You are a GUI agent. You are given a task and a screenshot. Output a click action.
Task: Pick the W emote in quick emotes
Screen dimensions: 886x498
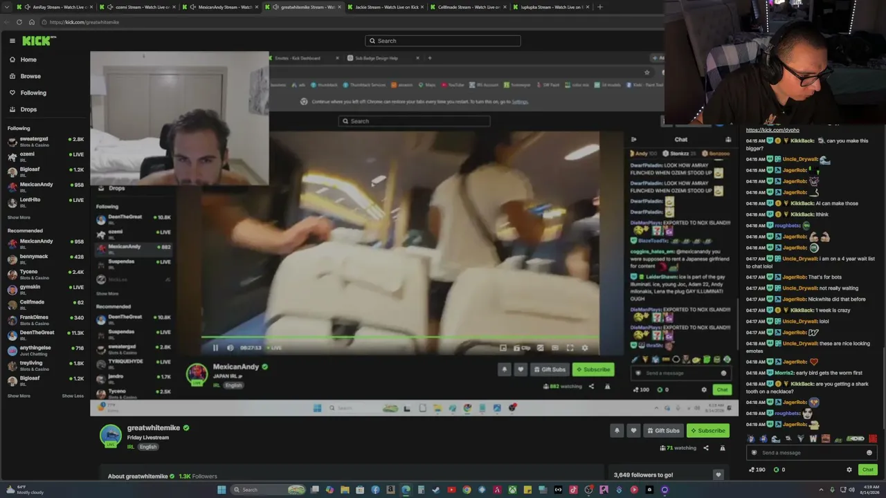(813, 439)
